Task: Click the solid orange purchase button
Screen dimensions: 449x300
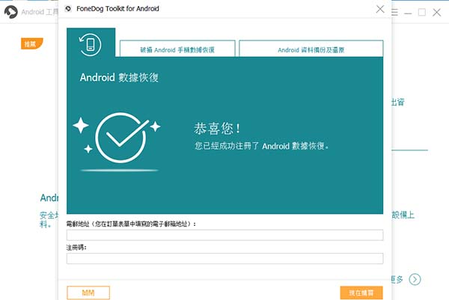Action: tap(361, 293)
